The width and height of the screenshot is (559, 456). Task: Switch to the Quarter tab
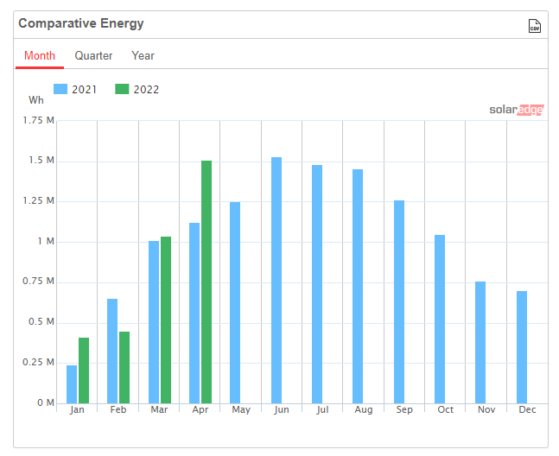point(93,56)
